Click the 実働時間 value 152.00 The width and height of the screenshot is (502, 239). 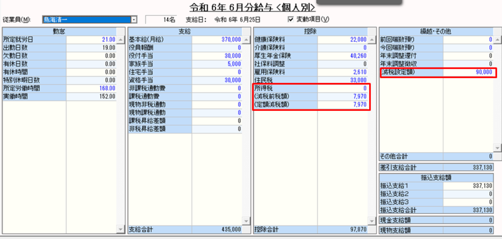(x=91, y=97)
